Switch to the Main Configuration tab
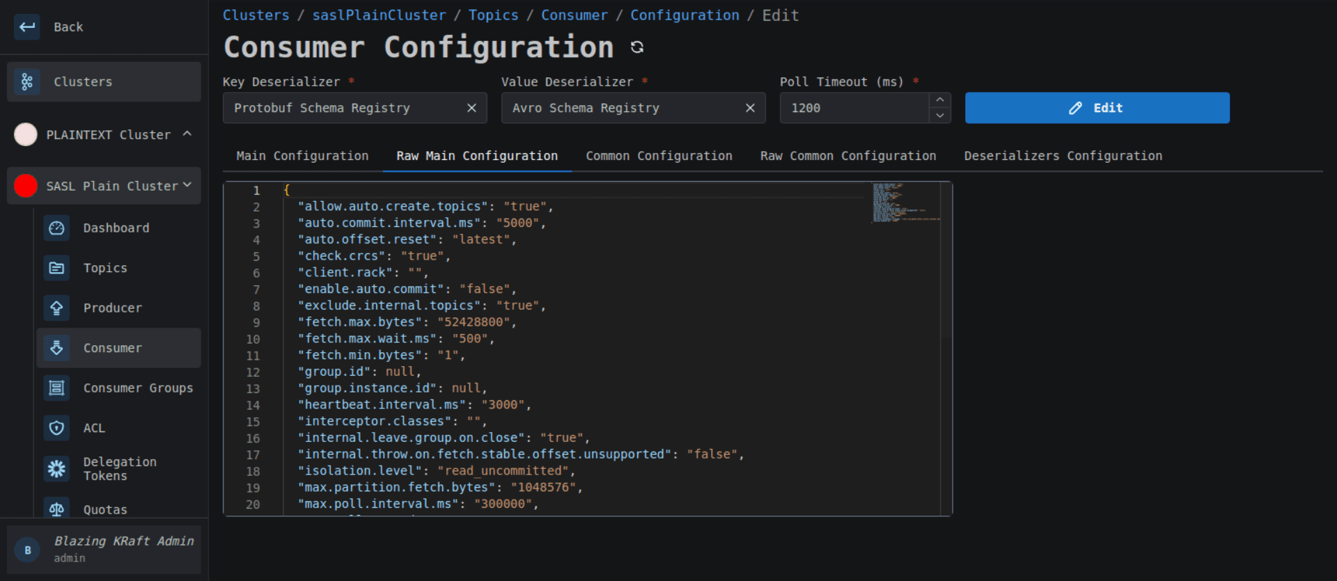This screenshot has width=1337, height=581. 302,156
